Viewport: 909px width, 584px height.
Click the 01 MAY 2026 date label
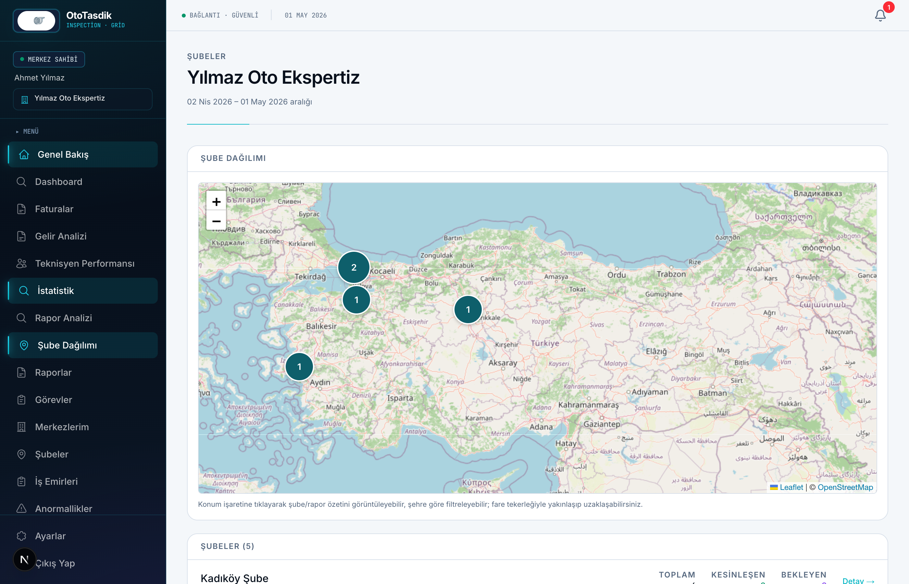tap(306, 15)
